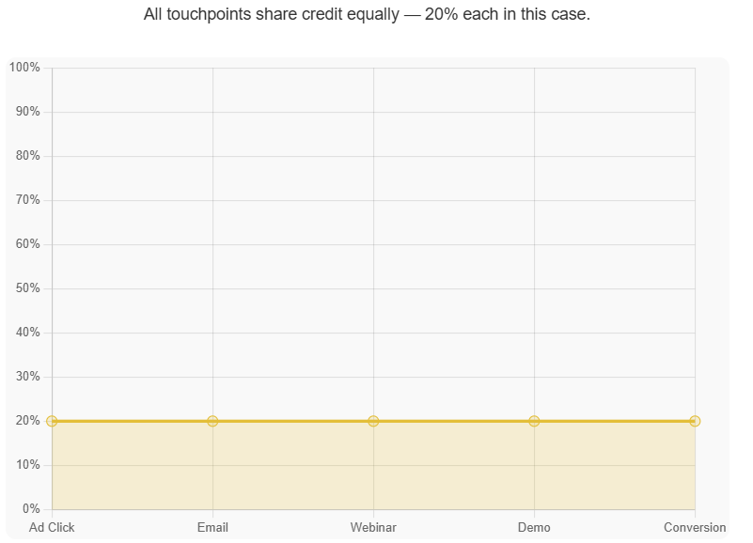753x543 pixels.
Task: Click the Ad Click axis label
Action: pyautogui.click(x=52, y=528)
